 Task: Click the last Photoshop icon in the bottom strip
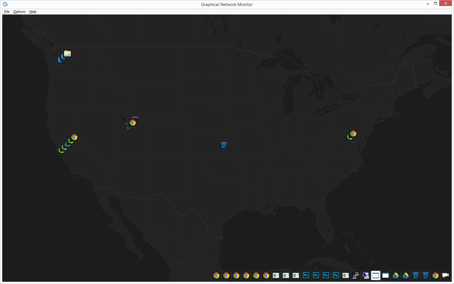pyautogui.click(x=336, y=275)
